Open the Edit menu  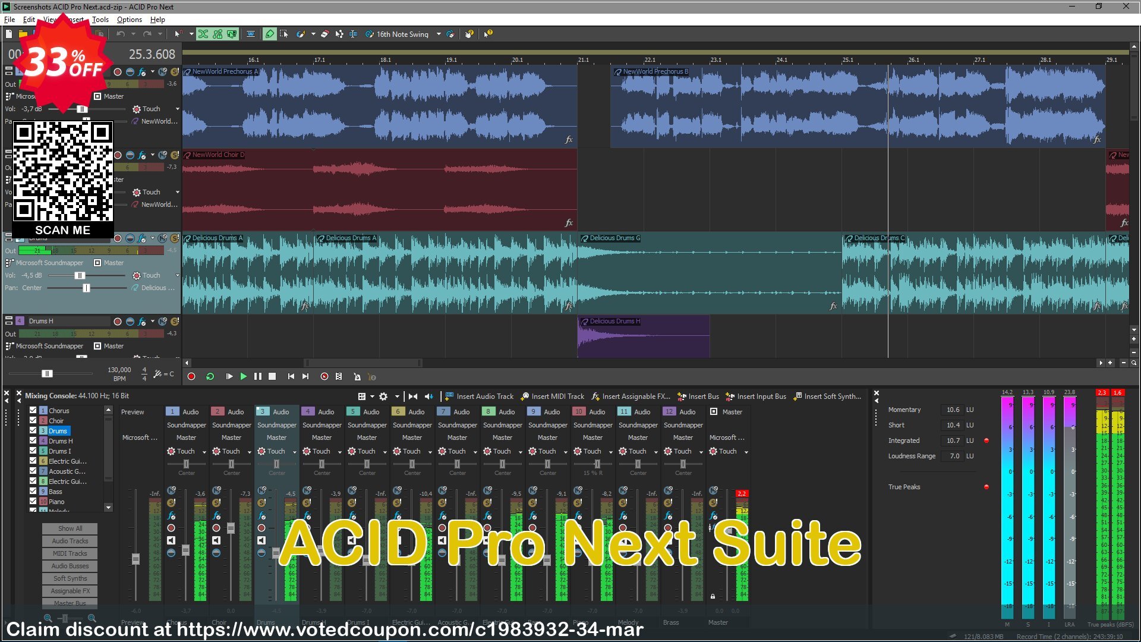pos(29,20)
